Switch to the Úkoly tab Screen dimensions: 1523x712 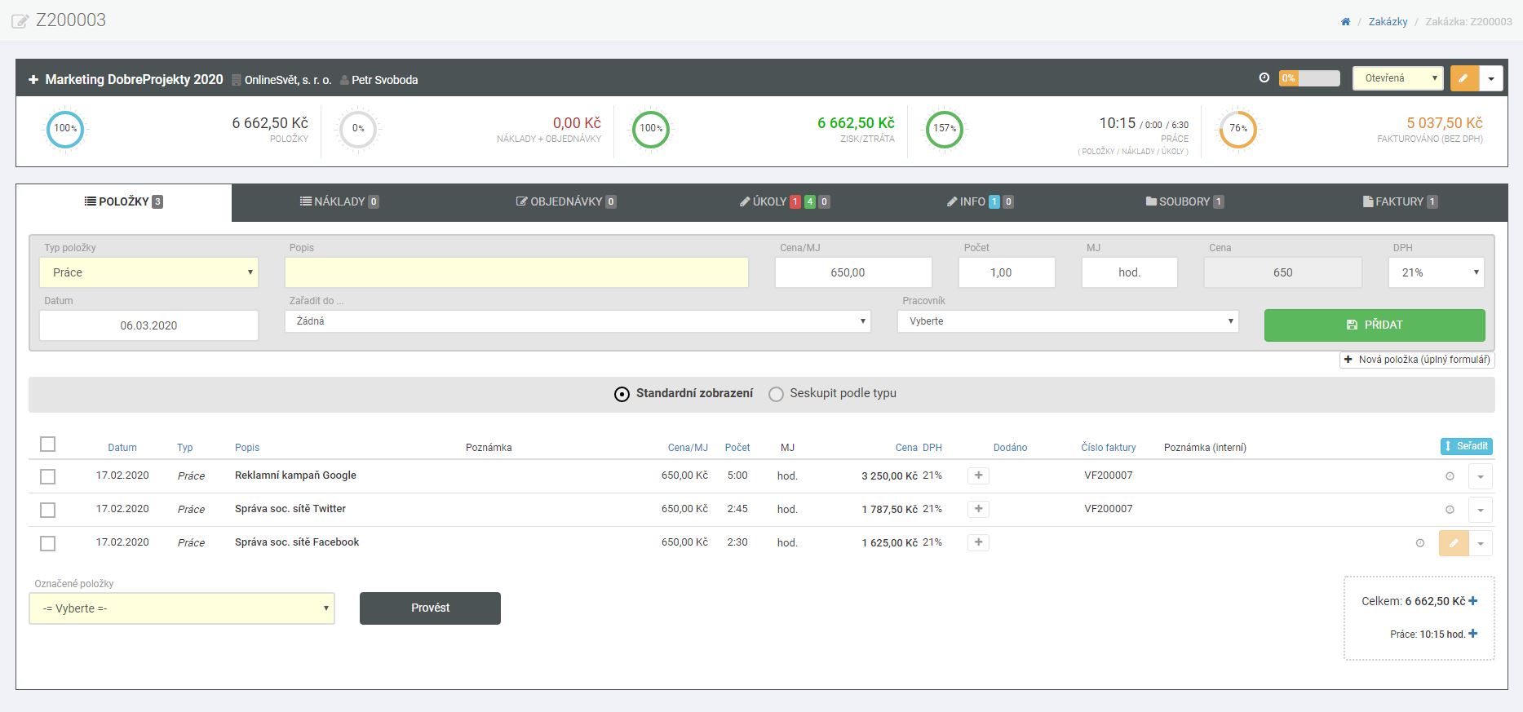tap(785, 201)
